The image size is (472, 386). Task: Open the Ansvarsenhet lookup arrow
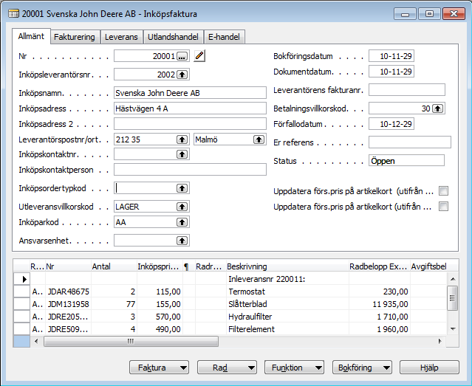(x=182, y=241)
